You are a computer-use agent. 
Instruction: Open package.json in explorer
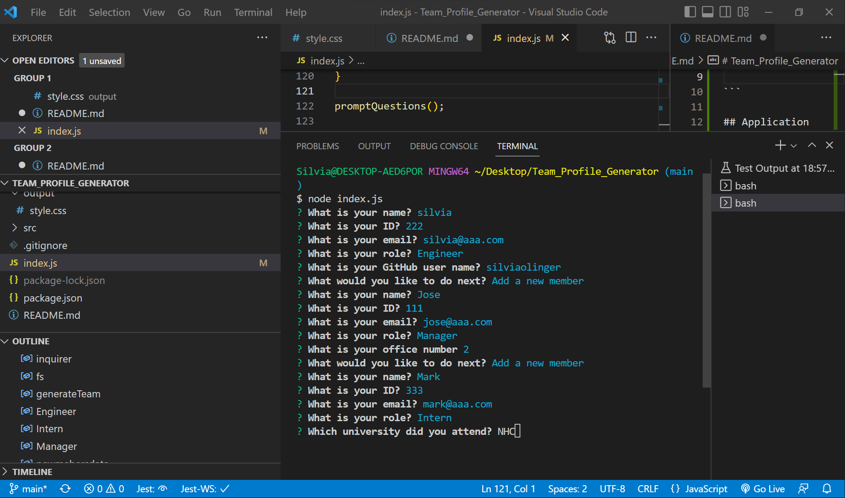[141, 298]
